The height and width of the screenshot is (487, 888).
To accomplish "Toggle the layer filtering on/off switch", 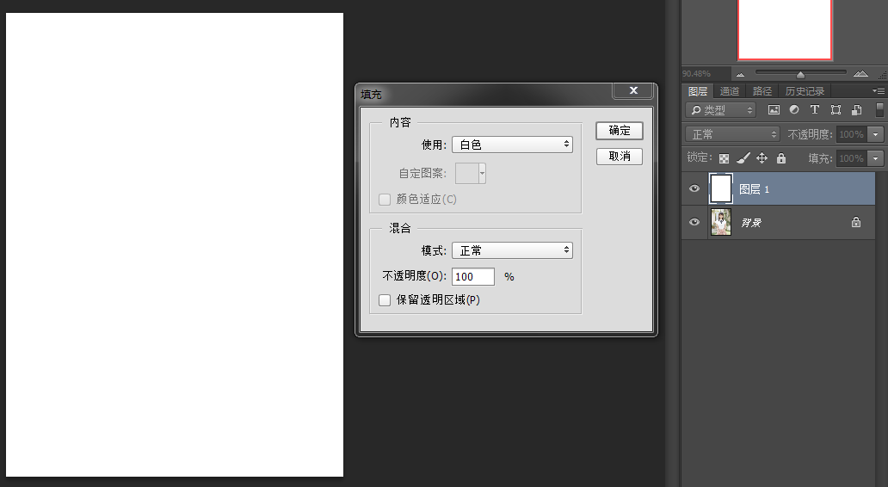I will click(879, 110).
